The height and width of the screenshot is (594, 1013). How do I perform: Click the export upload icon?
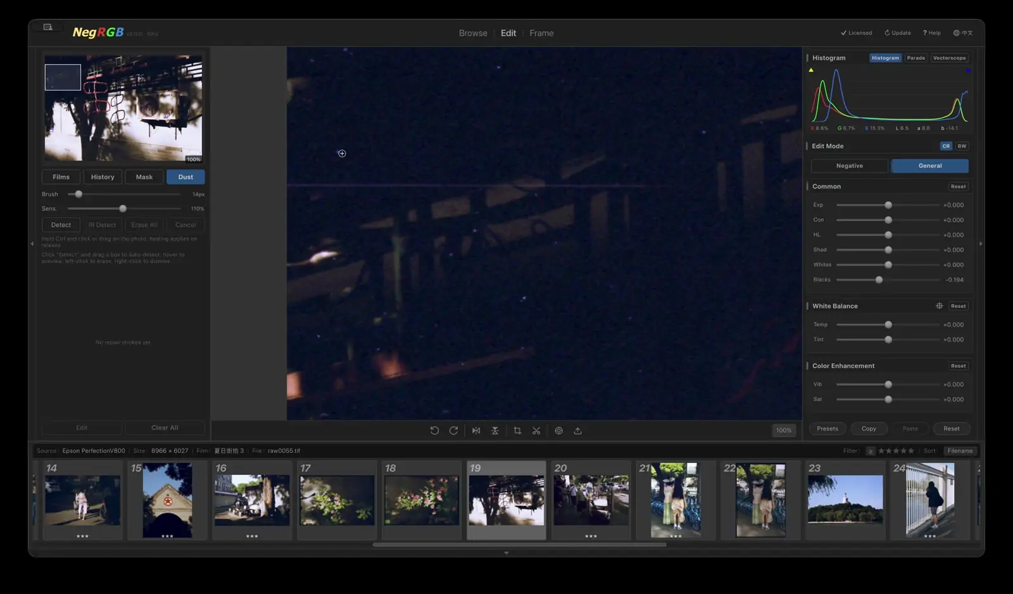click(577, 431)
